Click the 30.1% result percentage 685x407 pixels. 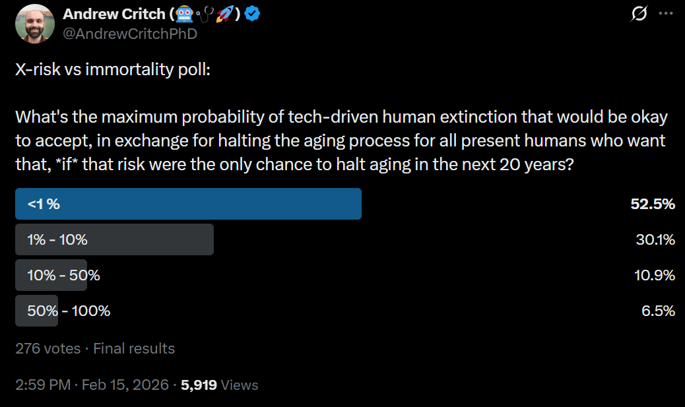point(655,239)
